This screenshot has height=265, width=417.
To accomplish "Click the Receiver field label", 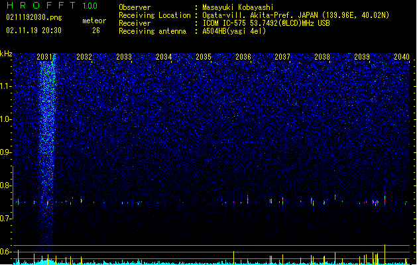I will click(135, 23).
